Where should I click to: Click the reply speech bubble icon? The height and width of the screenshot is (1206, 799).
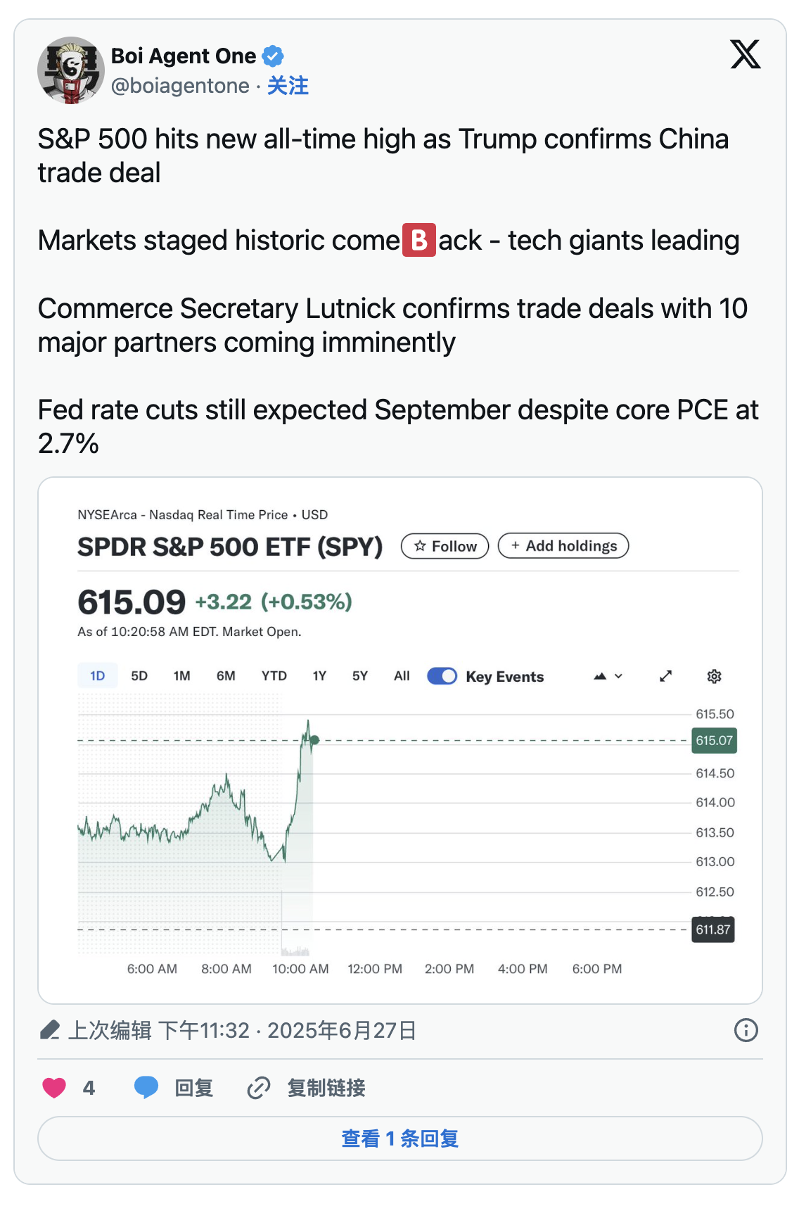[146, 1088]
